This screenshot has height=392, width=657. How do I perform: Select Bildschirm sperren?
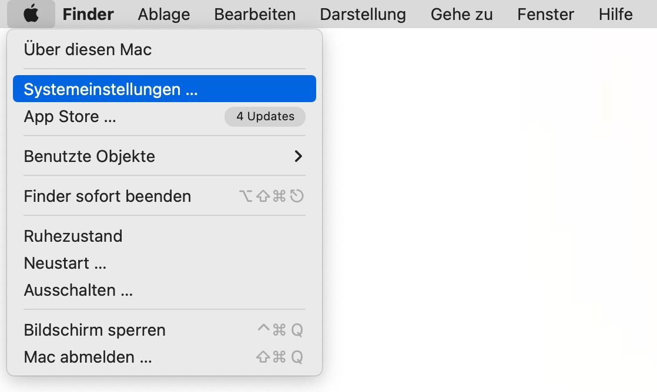pos(95,330)
